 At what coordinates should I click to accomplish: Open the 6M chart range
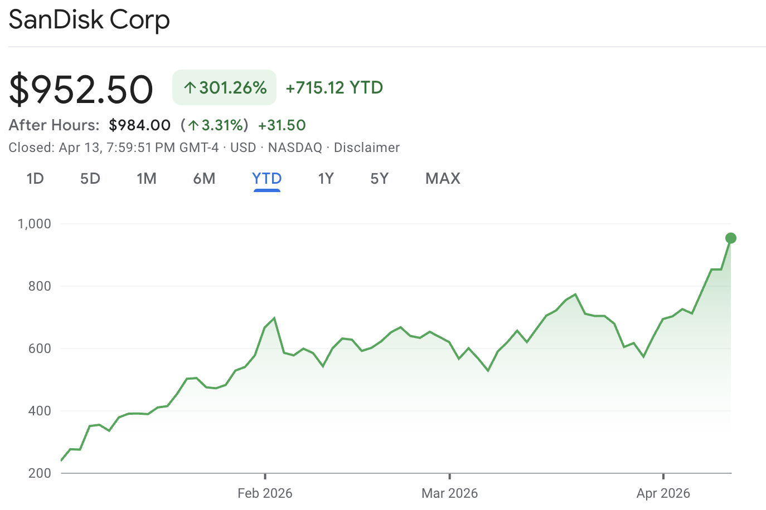click(204, 179)
